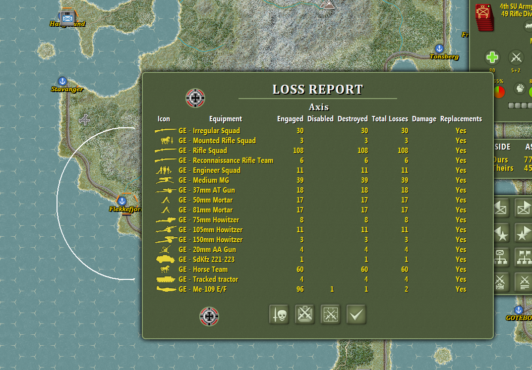Viewport: 532px width, 370px height.
Task: Click the Axis emblem at the dialog bottom
Action: click(209, 317)
